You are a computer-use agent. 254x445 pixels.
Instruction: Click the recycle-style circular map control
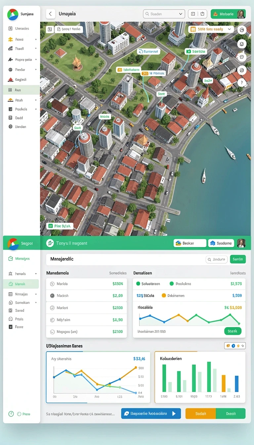tap(242, 44)
